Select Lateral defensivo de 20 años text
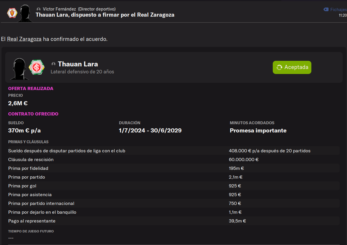The height and width of the screenshot is (245, 347). (x=82, y=72)
